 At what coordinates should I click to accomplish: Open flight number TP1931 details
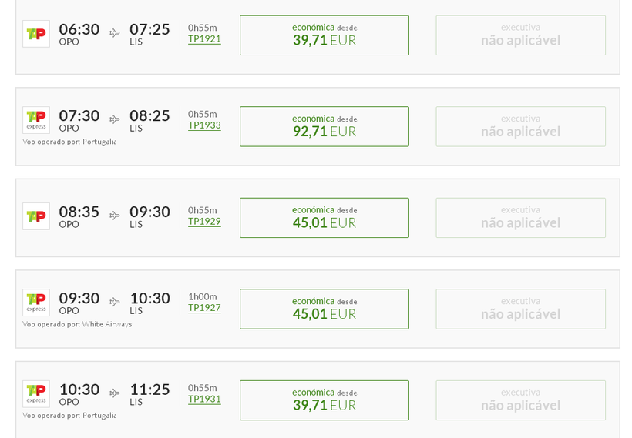click(x=204, y=400)
